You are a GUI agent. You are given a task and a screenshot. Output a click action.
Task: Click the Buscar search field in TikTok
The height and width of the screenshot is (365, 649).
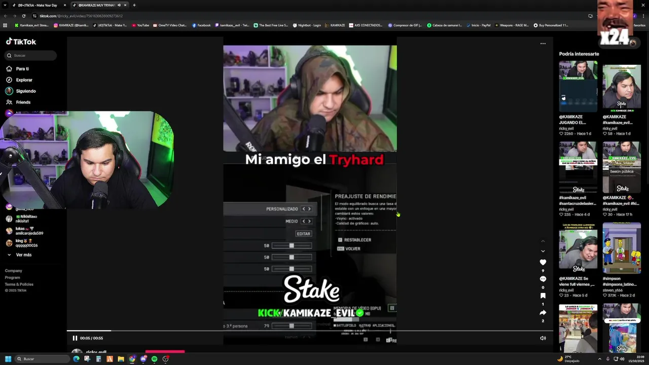[31, 55]
